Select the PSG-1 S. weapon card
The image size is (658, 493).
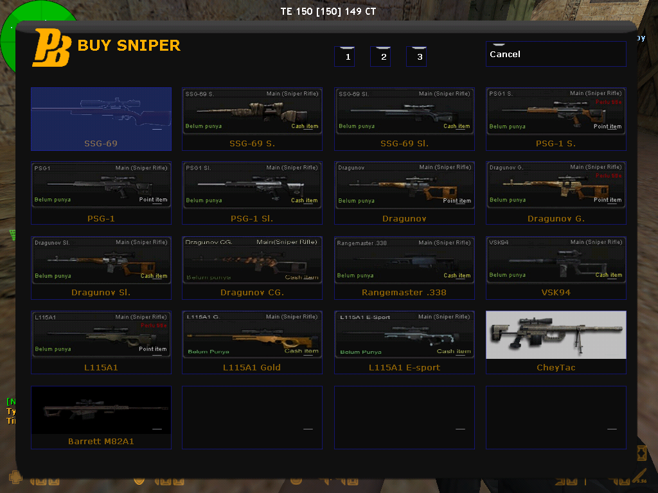[x=556, y=119]
